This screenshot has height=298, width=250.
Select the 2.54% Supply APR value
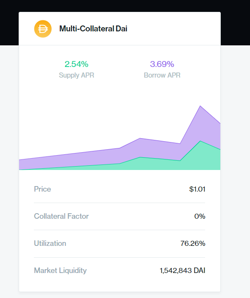[76, 64]
